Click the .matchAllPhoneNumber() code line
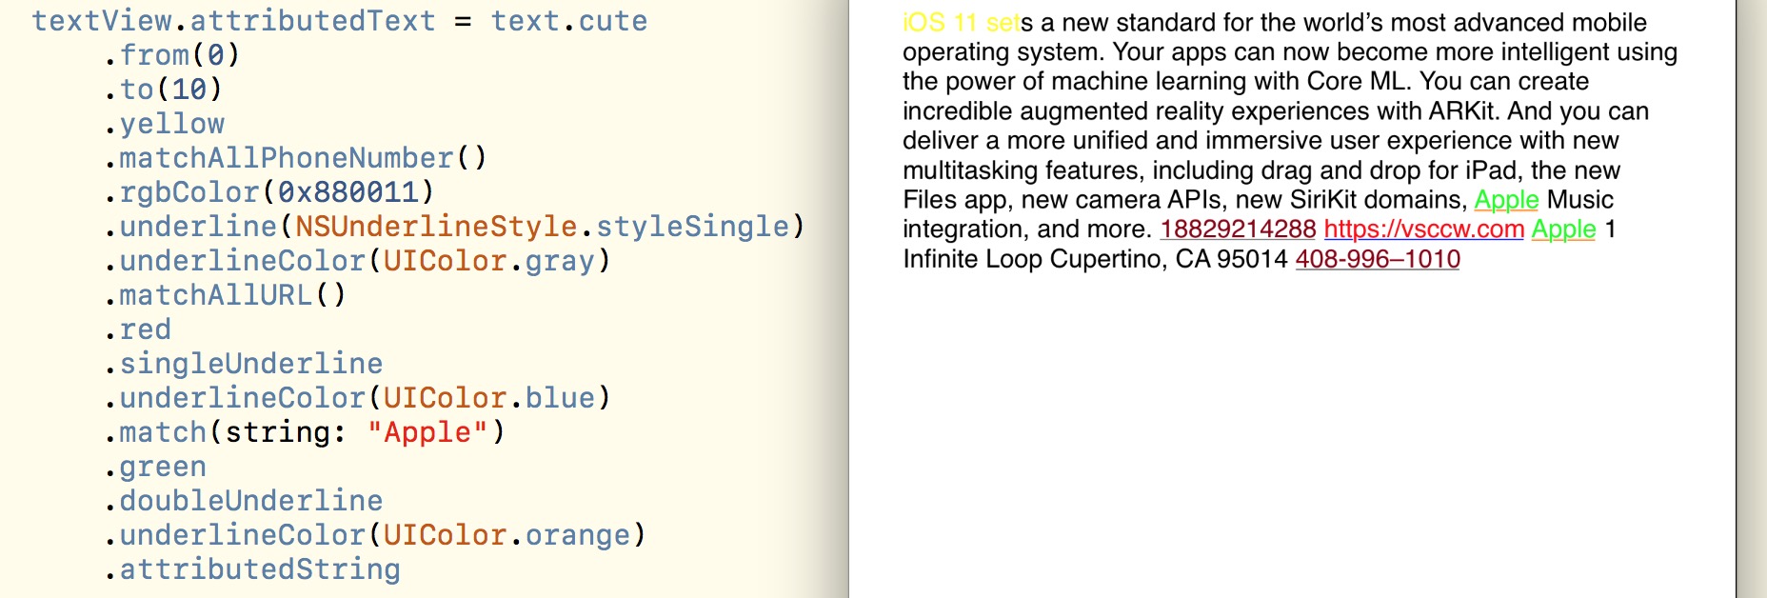This screenshot has width=1767, height=598. pos(296,158)
